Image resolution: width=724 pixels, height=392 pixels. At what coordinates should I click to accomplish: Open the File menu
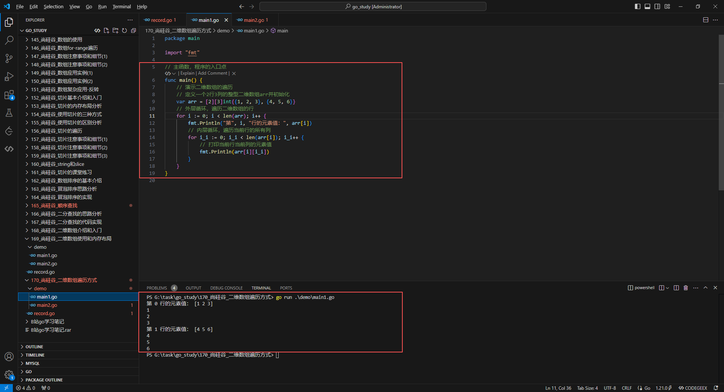[20, 6]
